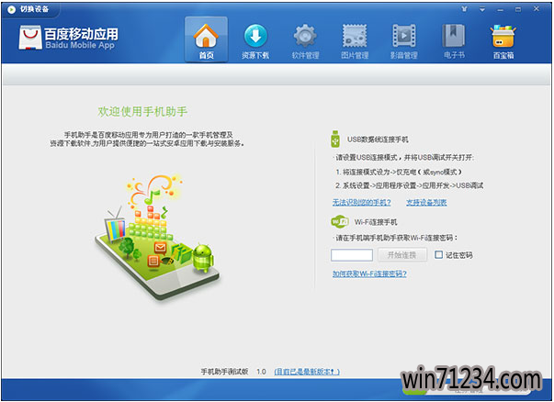Enable the 记住密码 checkbox

coord(438,254)
